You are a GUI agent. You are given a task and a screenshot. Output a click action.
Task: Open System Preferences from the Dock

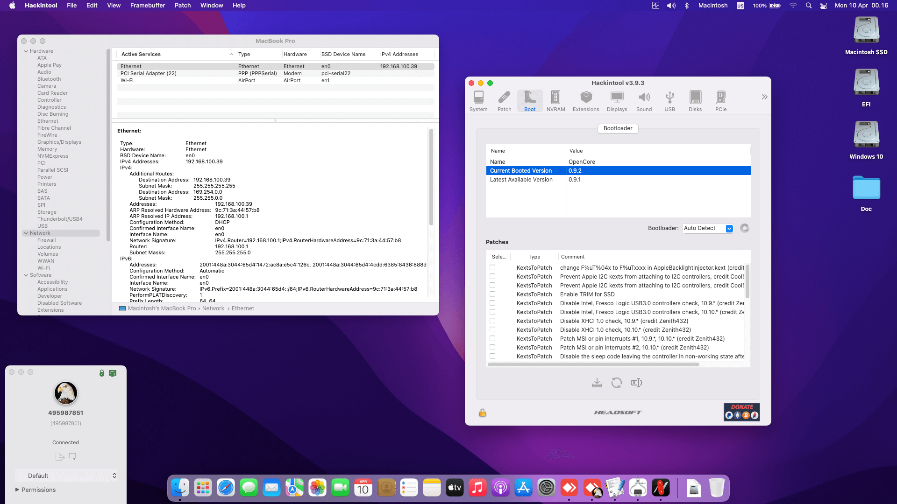(x=546, y=488)
